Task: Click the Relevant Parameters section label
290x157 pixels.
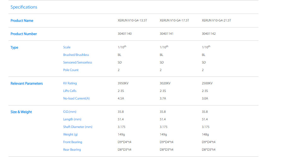Action: pyautogui.click(x=26, y=84)
